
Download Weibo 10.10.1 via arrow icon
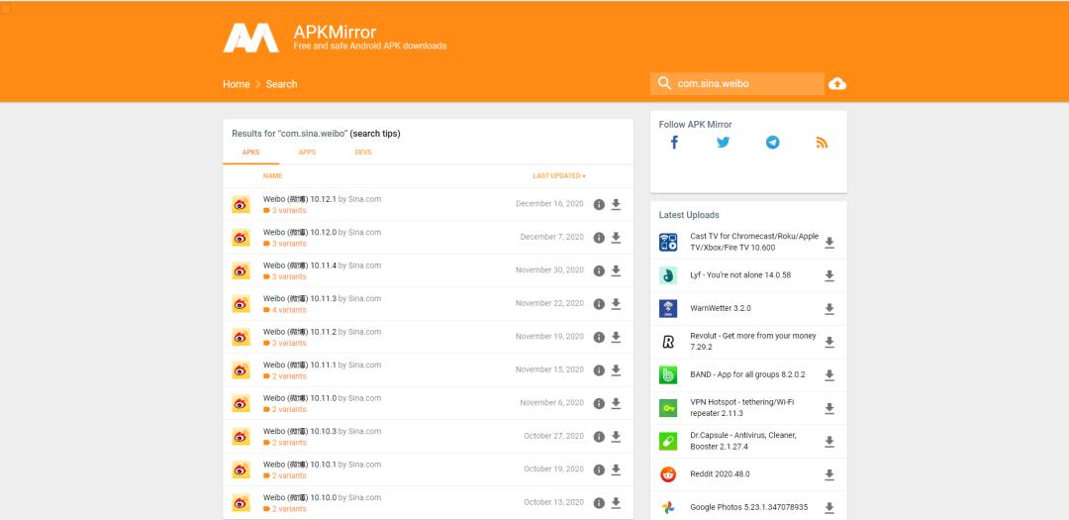(617, 470)
